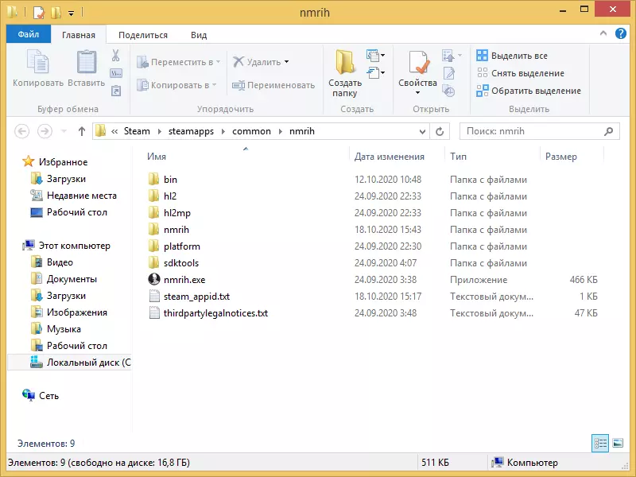Screen dimensions: 636x477
Task: Select the sdktools folder
Action: [181, 263]
